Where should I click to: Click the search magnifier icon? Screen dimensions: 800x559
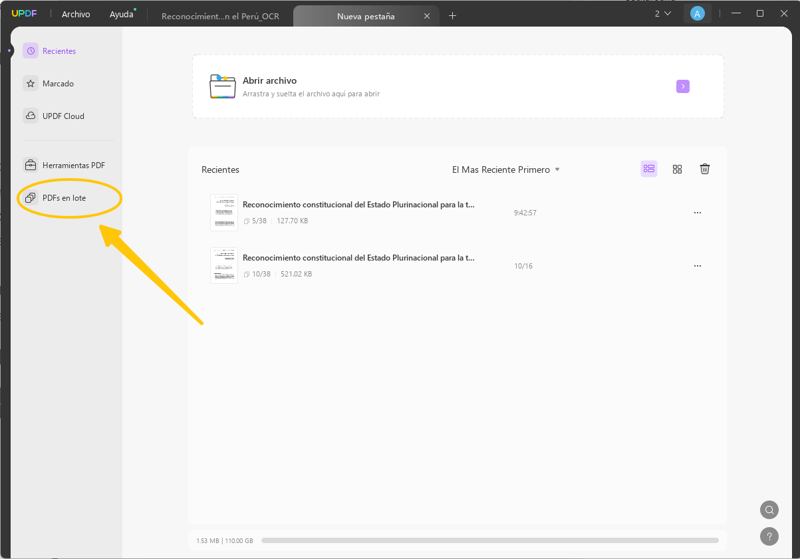pos(769,510)
